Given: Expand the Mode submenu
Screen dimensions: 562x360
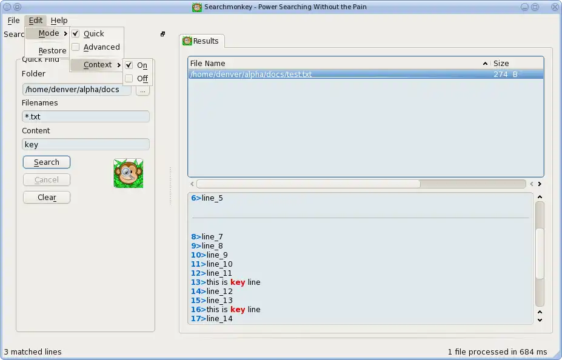Looking at the screenshot, I should pos(47,33).
